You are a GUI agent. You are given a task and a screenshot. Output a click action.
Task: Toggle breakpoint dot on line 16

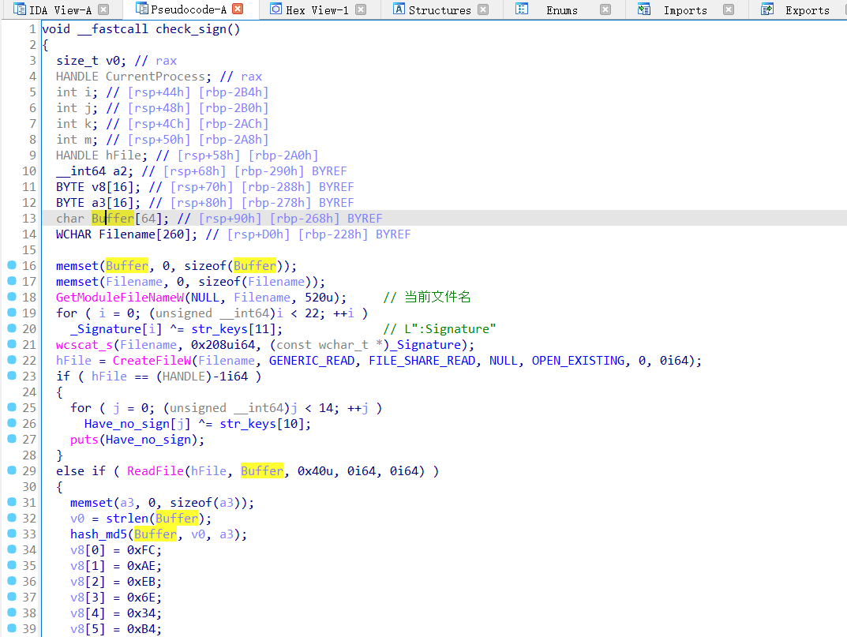[x=11, y=264]
